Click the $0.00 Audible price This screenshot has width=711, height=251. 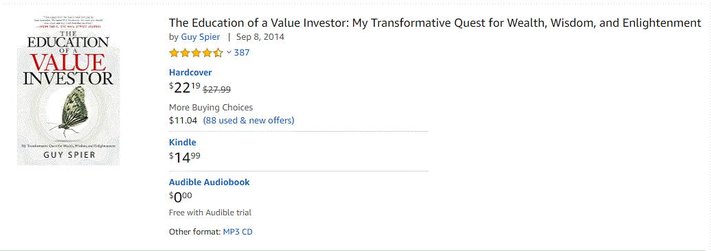181,197
